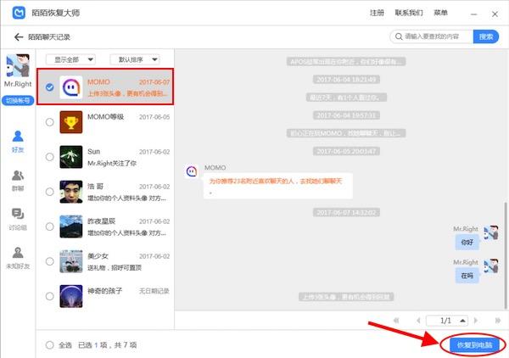Click the orange MOMO recommendation message
Screen dimensions: 509x358
click(x=278, y=186)
